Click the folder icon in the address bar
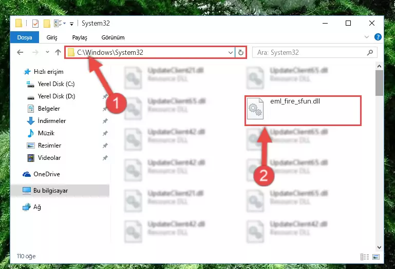 71,53
